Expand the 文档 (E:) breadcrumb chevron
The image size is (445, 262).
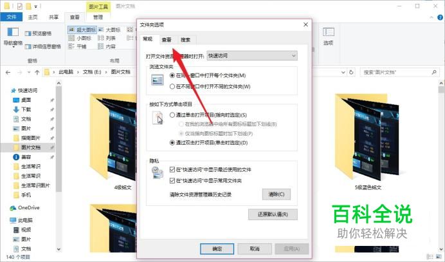[106, 72]
